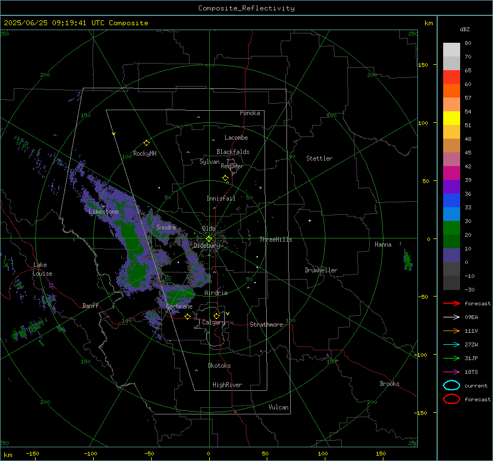Click the yellow diamond marker below RedDeer
The width and height of the screenshot is (493, 461).
(225, 178)
